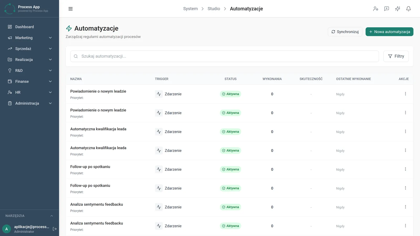Open the Filtry filter options
Screen dimensions: 420x236
point(396,56)
